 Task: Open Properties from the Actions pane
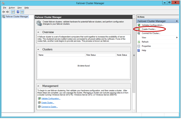(146, 46)
